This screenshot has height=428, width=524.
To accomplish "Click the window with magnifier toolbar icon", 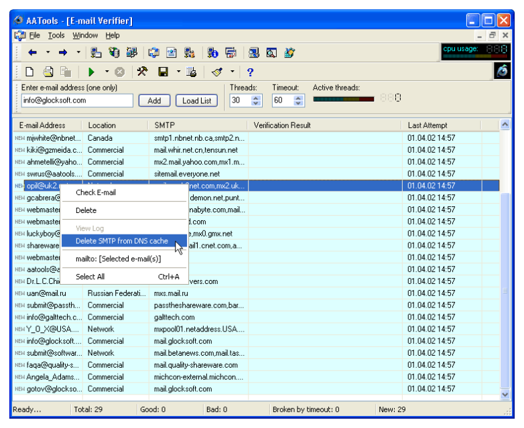I will coord(271,52).
